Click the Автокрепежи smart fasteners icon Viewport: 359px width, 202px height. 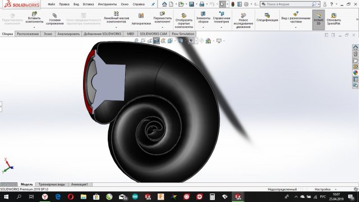tap(141, 16)
